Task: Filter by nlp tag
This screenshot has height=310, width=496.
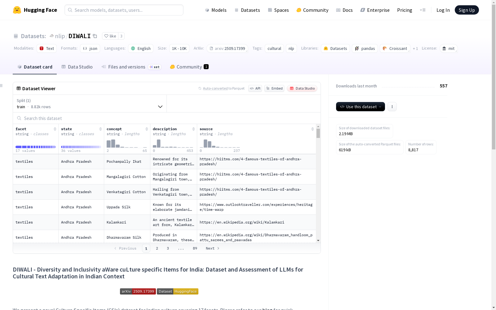Action: [x=291, y=48]
